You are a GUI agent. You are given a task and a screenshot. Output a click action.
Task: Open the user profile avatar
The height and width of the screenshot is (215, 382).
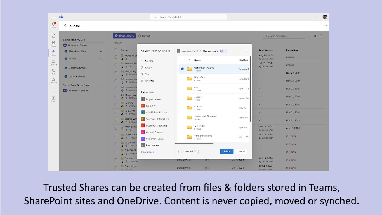(x=325, y=17)
